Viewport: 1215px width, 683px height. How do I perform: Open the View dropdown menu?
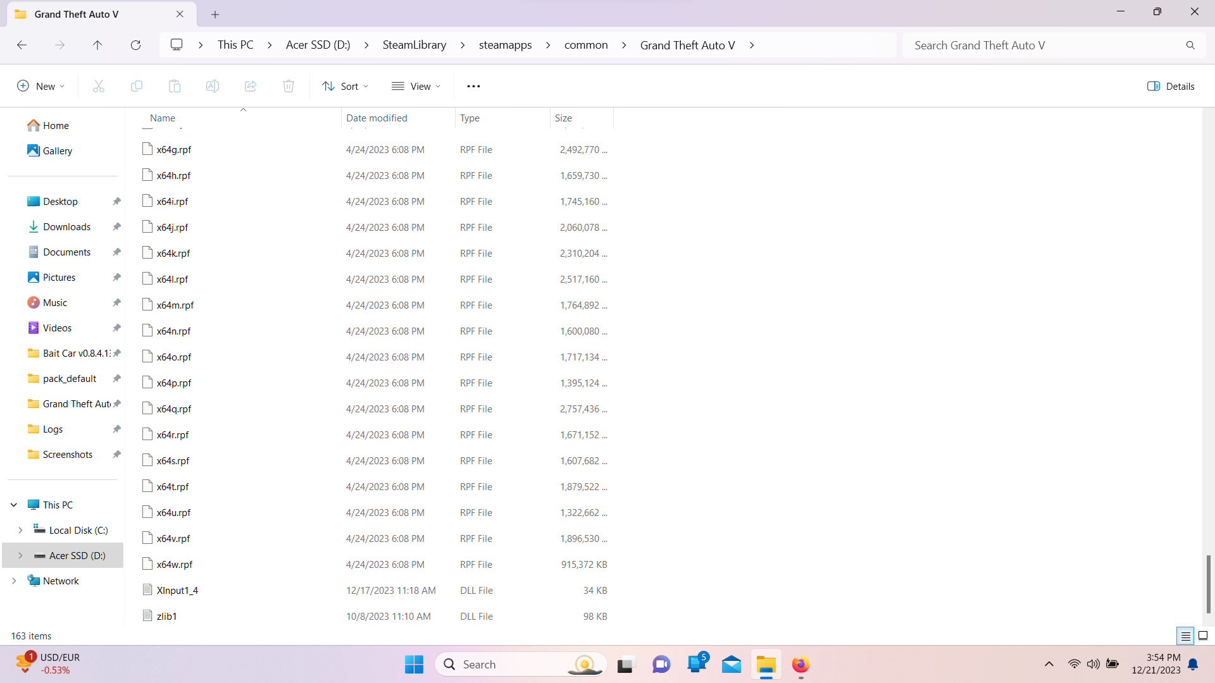416,86
